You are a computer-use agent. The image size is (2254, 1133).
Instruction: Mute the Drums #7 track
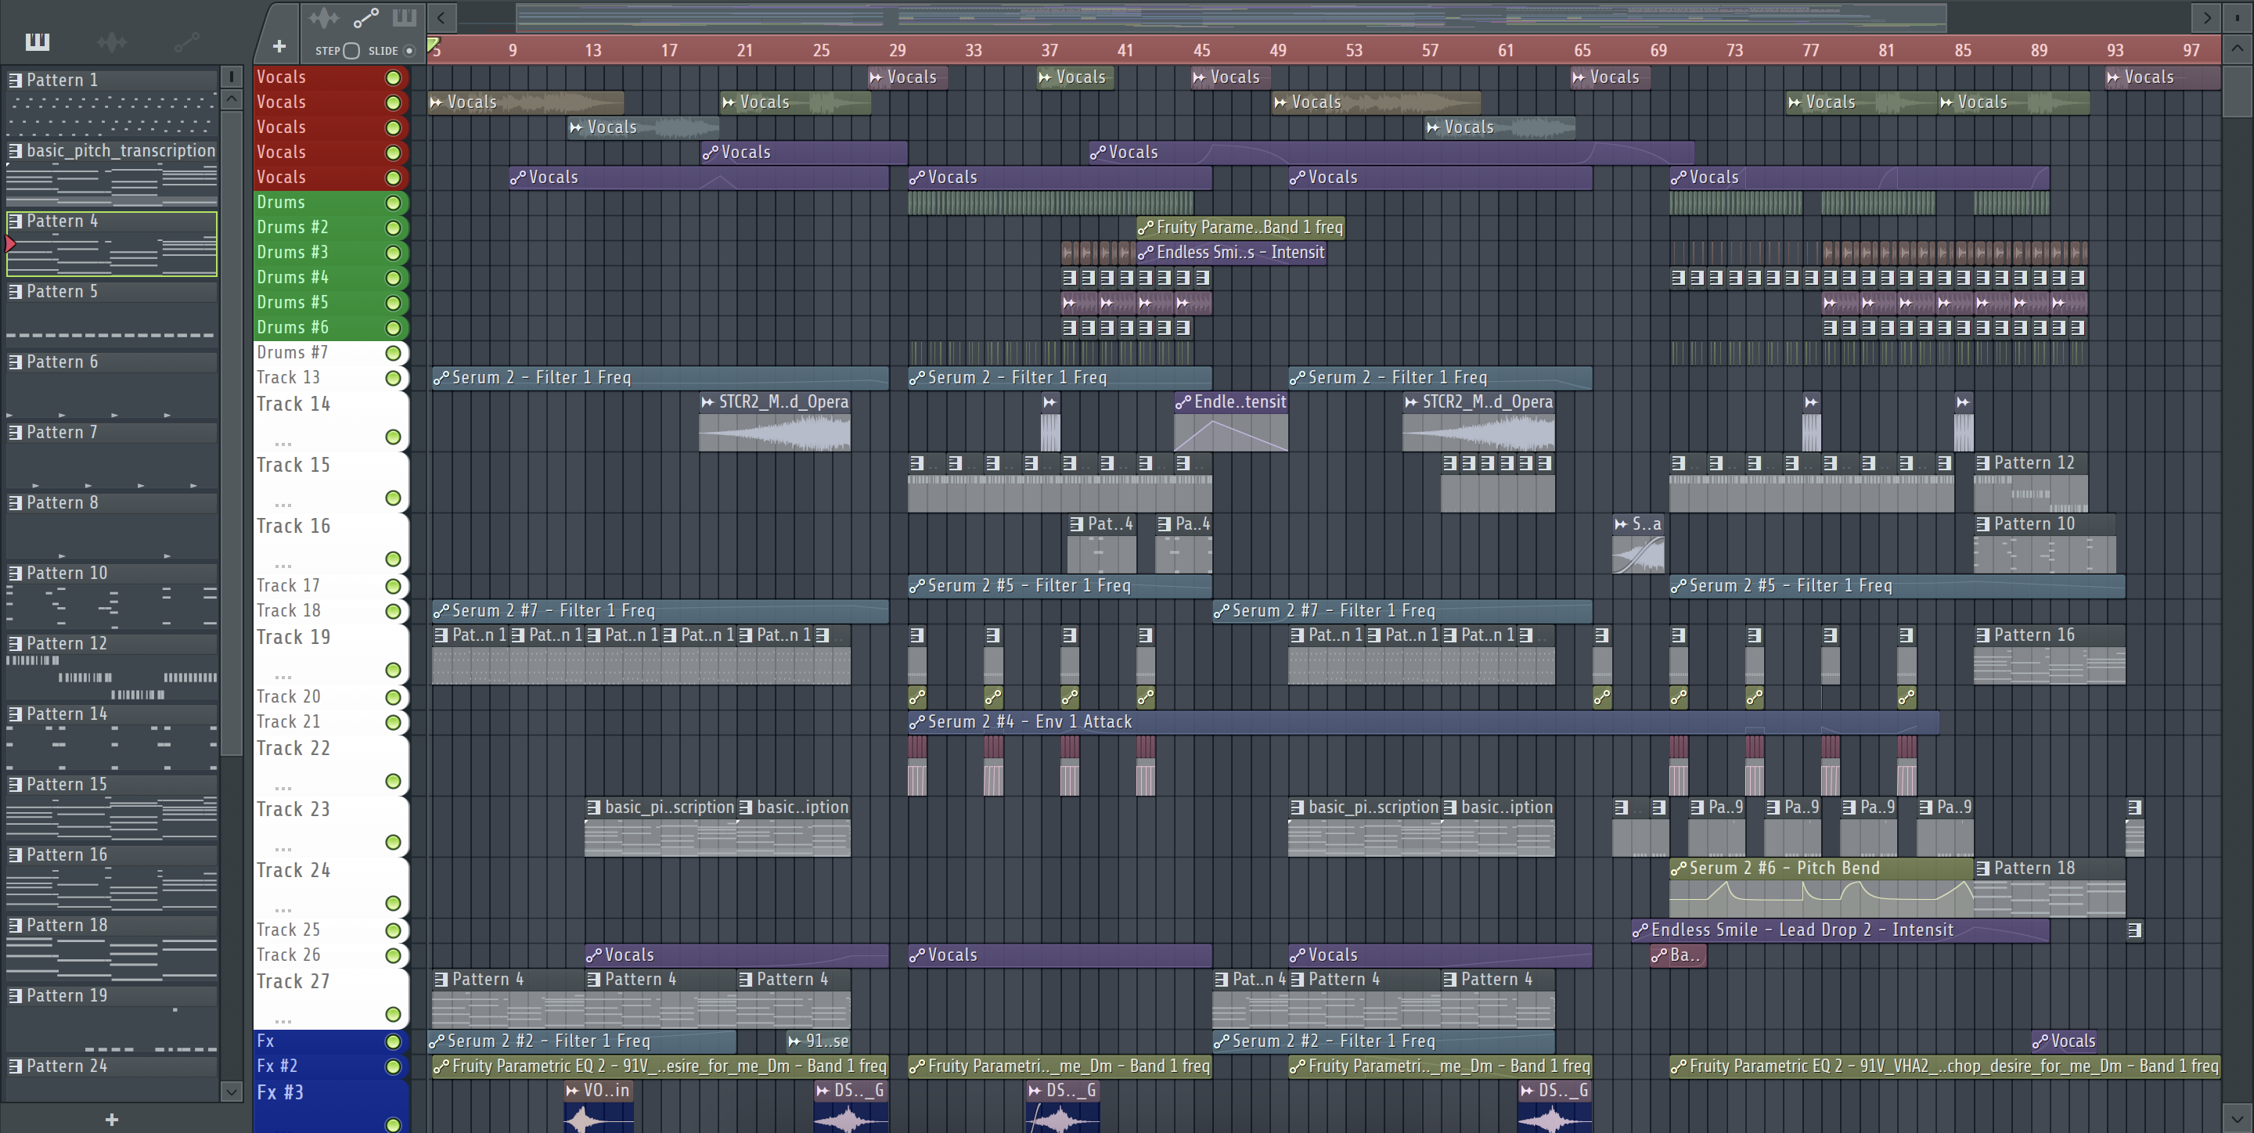394,354
